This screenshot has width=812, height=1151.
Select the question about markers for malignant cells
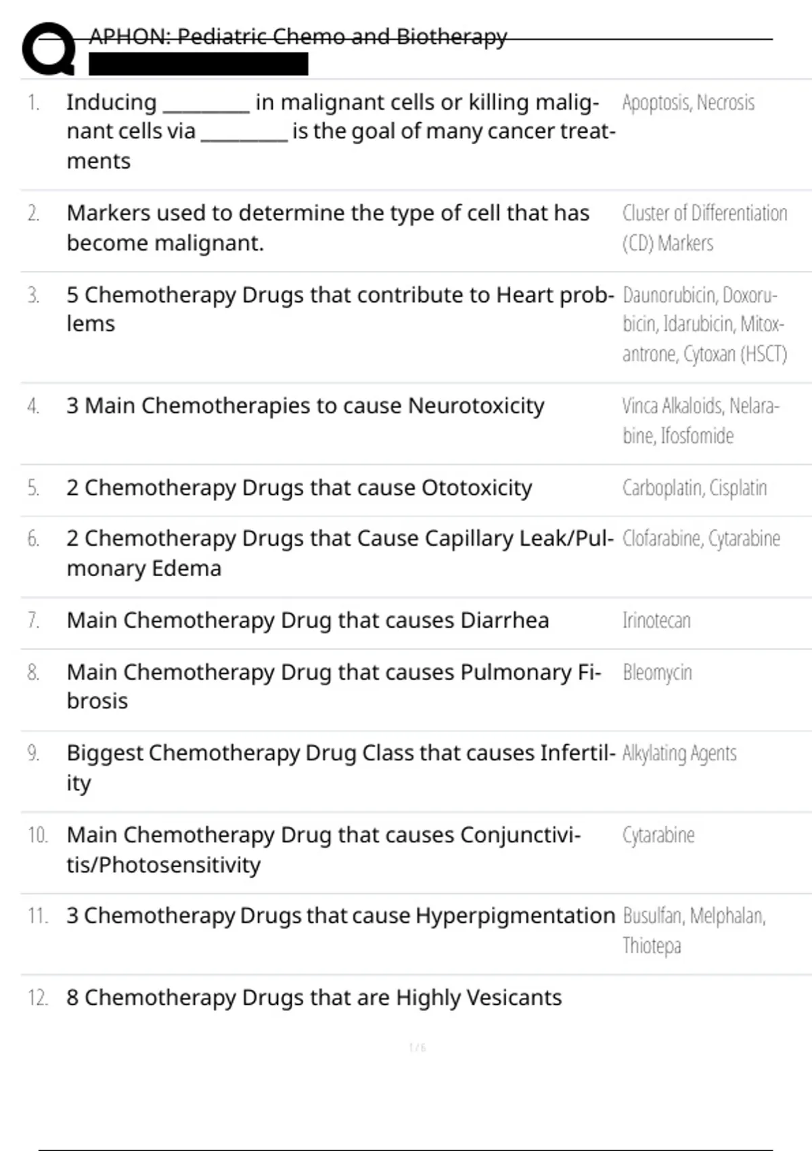[328, 227]
